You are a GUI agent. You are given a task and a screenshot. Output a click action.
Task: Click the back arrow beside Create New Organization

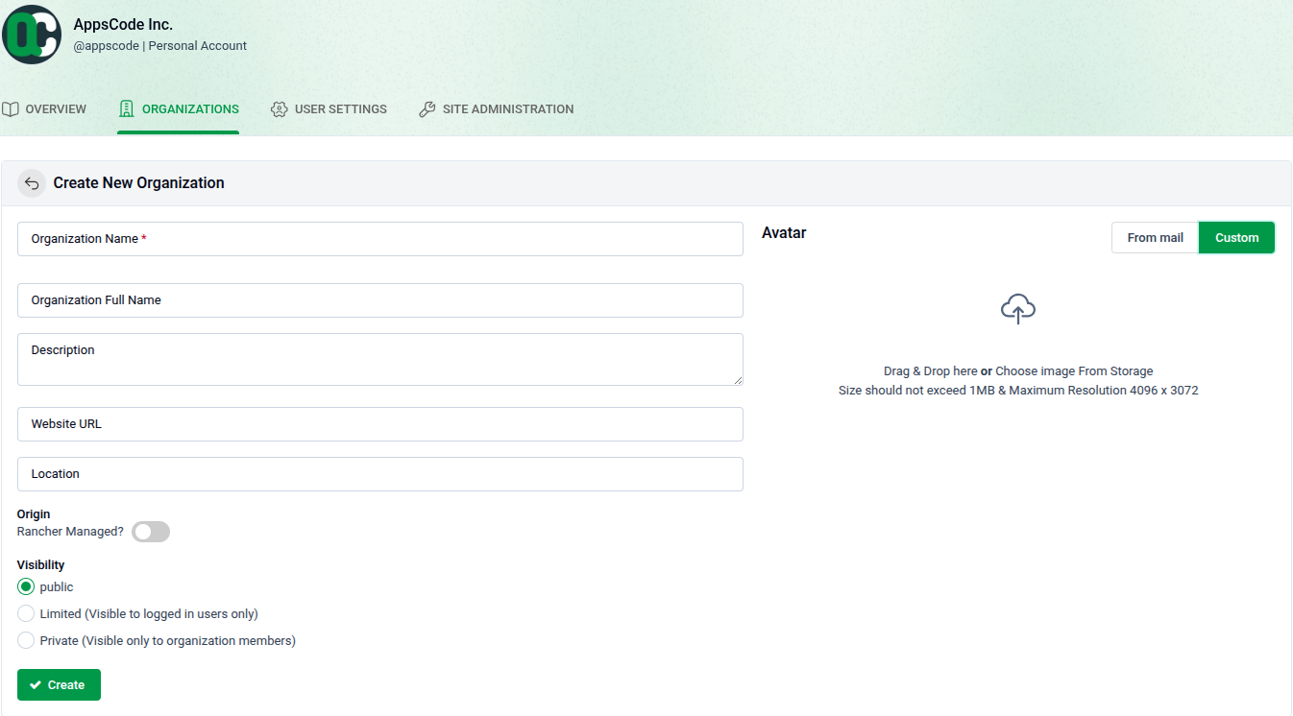point(32,182)
